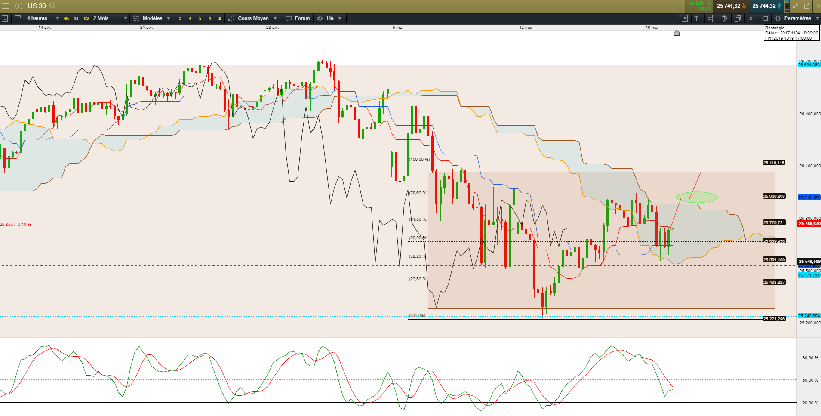Open the Forum link

click(302, 18)
